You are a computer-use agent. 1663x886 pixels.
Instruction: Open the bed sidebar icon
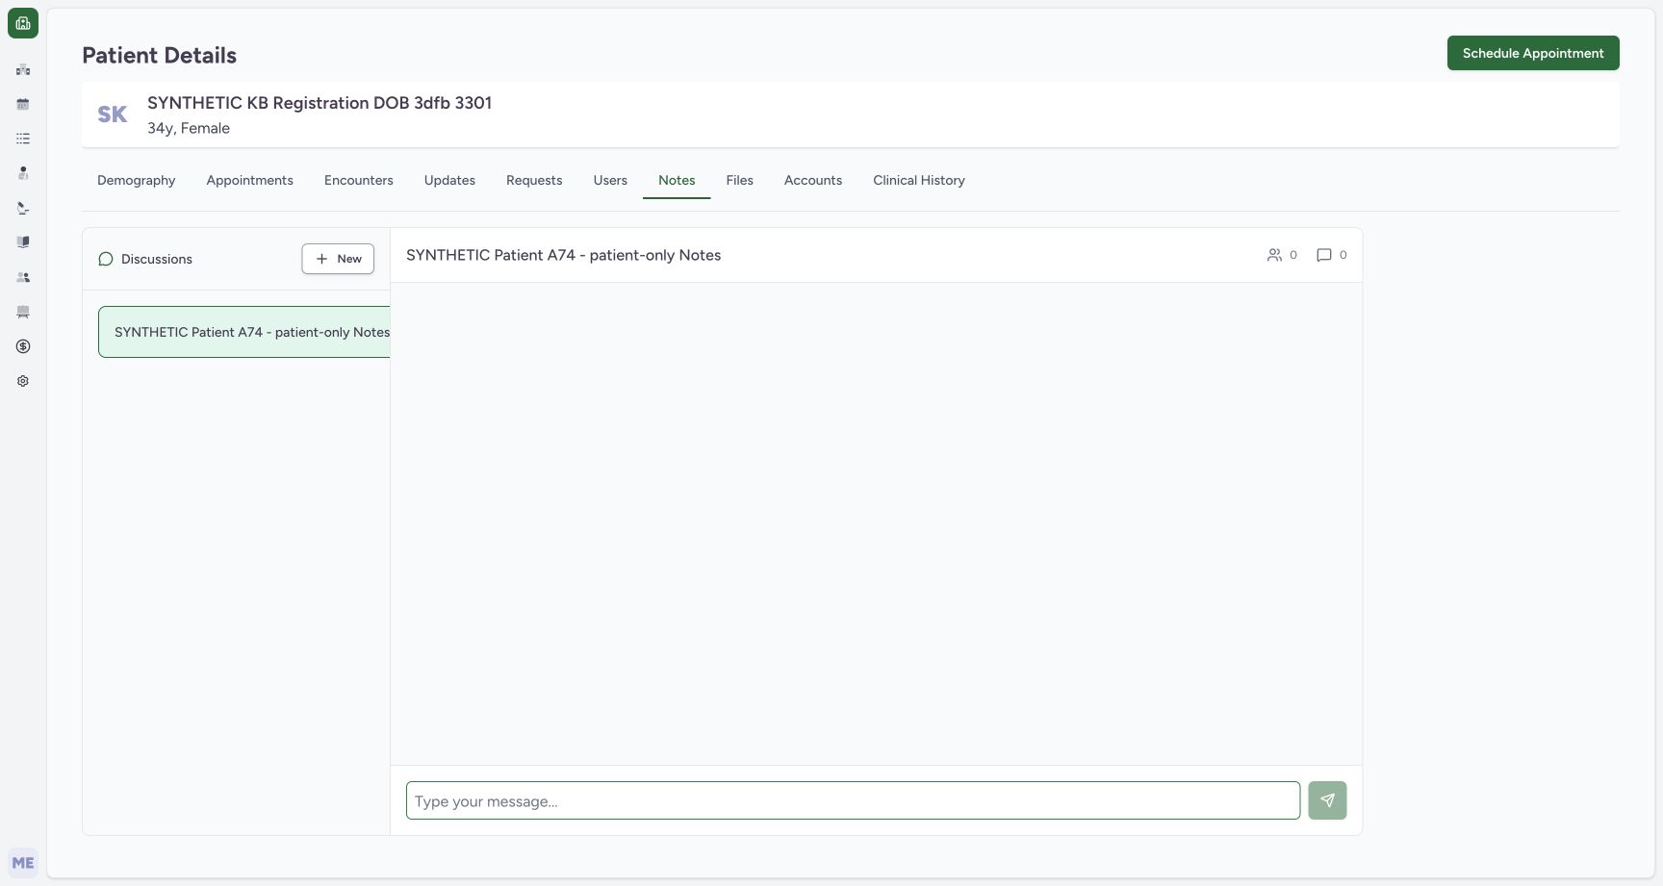coord(23,312)
